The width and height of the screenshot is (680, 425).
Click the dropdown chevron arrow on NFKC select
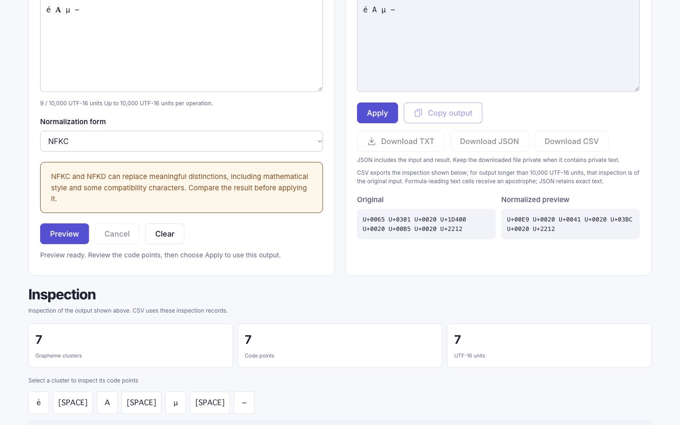(x=319, y=141)
